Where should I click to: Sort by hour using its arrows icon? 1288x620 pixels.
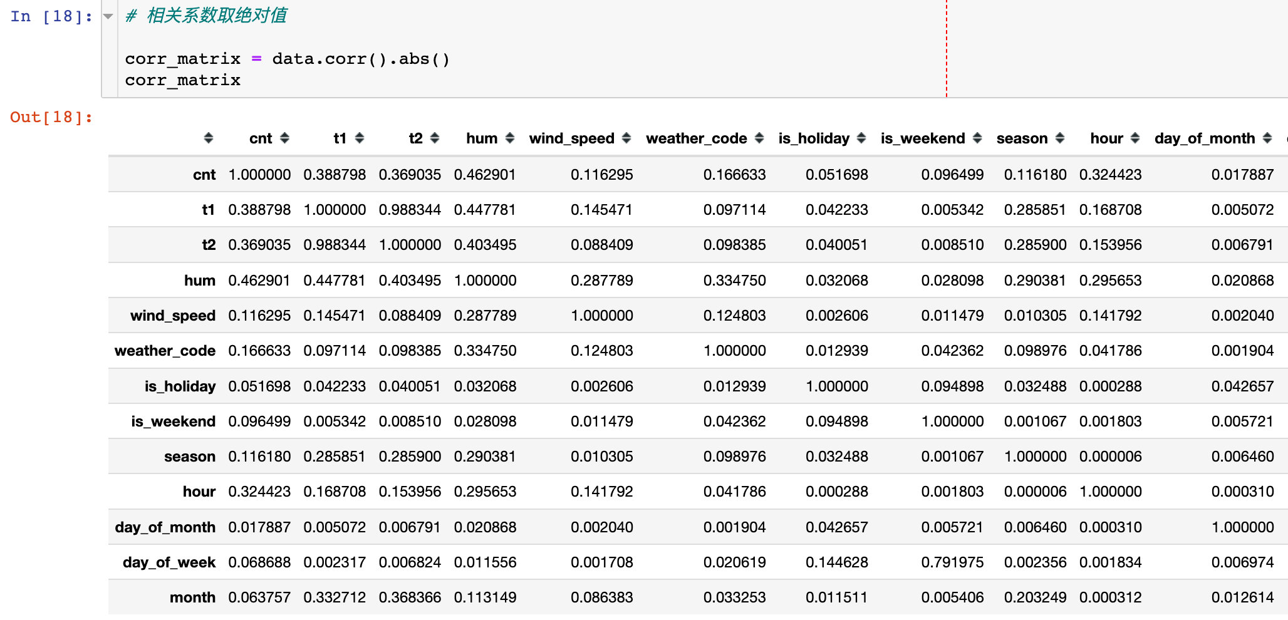click(x=1135, y=138)
